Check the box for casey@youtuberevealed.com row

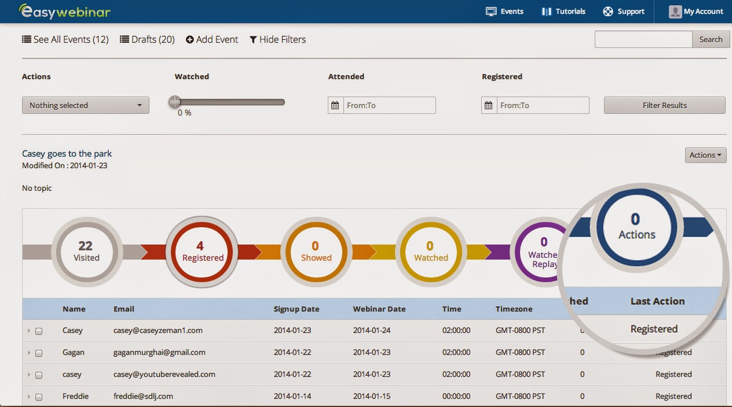(39, 375)
